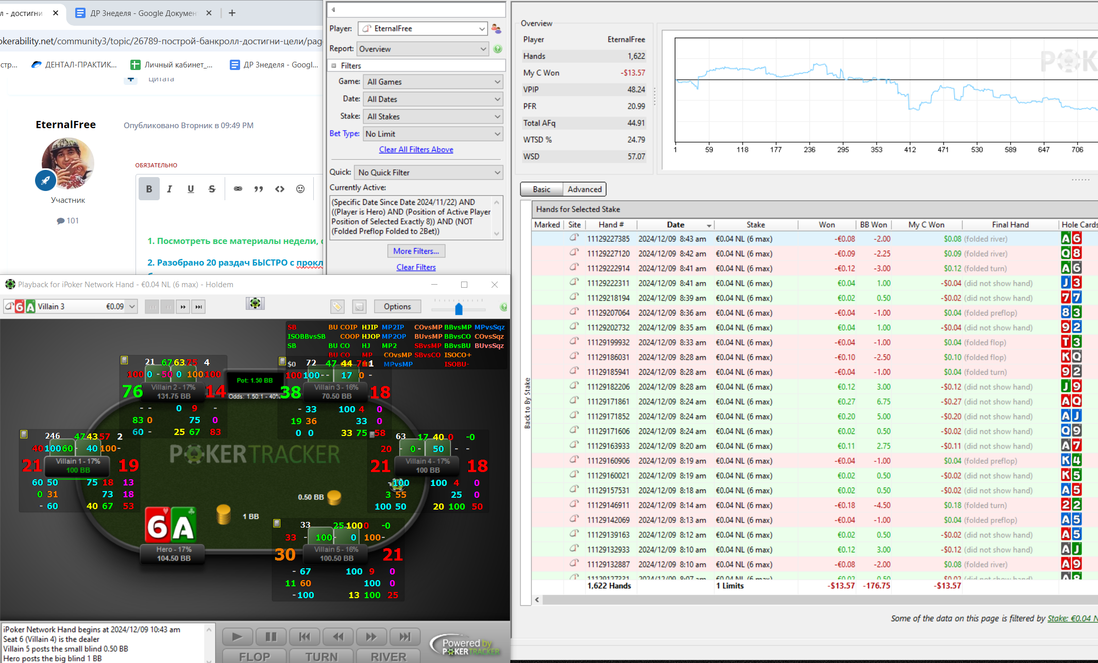Click the browser address bar
The height and width of the screenshot is (663, 1098).
(161, 41)
